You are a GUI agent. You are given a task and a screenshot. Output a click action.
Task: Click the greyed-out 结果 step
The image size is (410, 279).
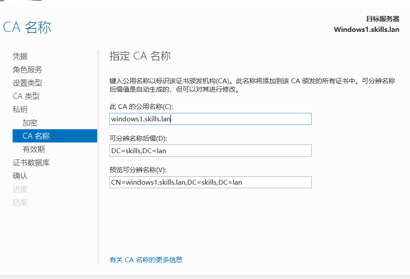[20, 202]
